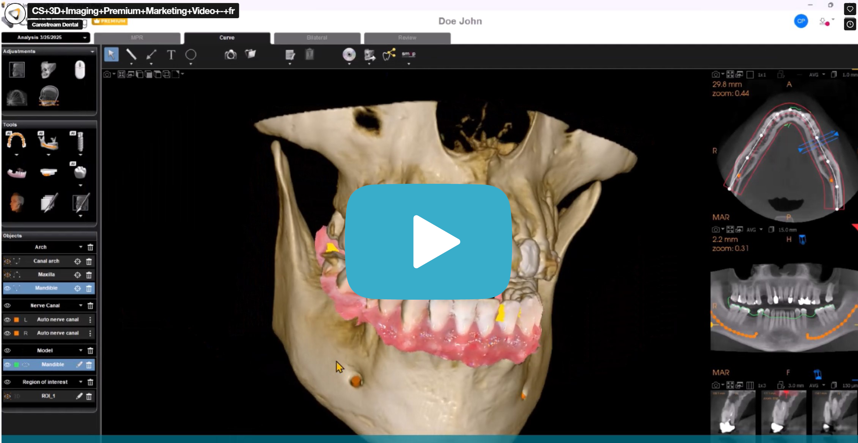Screen dimensions: 858x443
Task: Click the camera screenshot icon in toolbar
Action: (x=231, y=55)
